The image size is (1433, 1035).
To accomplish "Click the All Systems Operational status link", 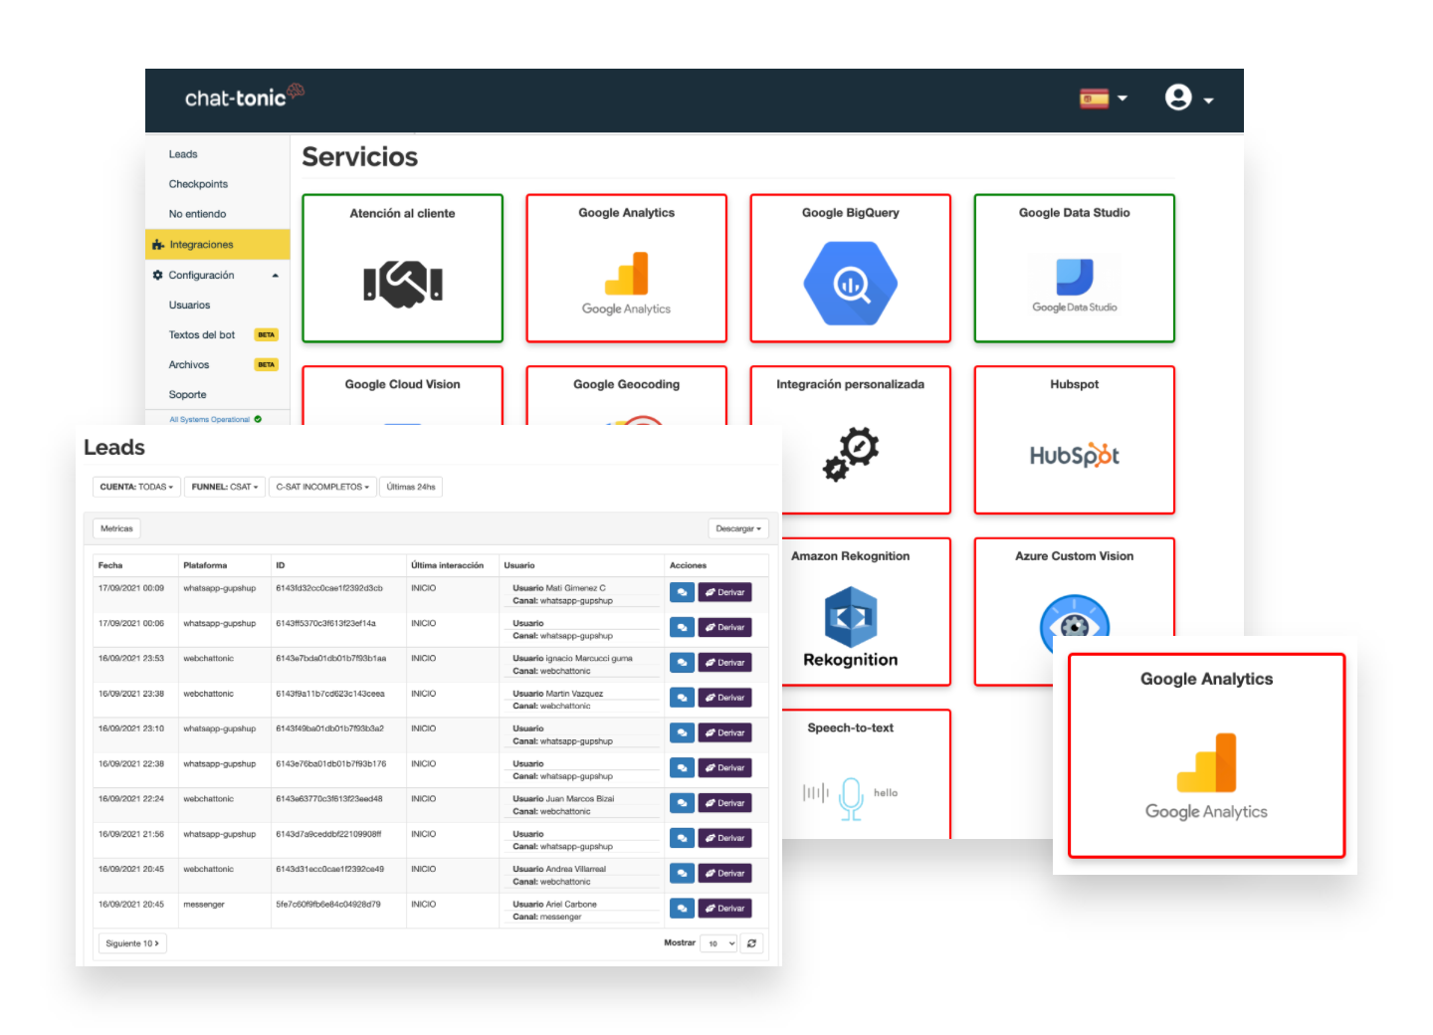I will pos(215,419).
